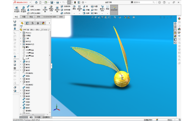Switch to the MBD ribbon tab
194x121 pixels.
click(x=61, y=17)
